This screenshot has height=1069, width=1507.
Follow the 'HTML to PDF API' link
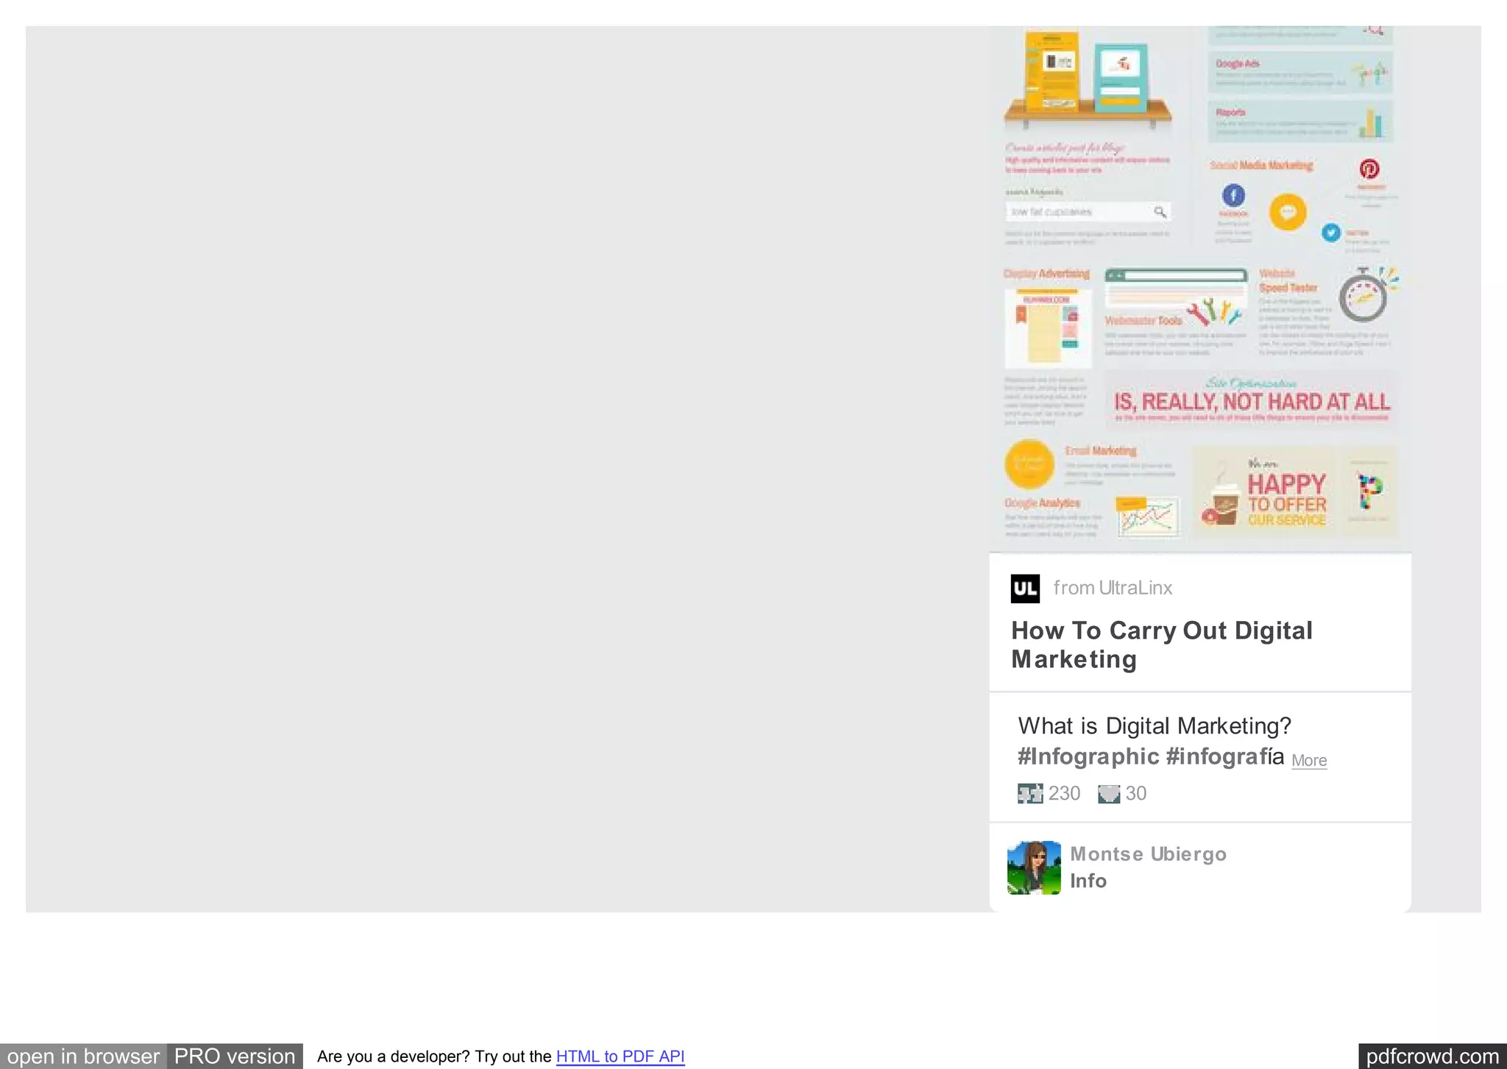(x=620, y=1056)
